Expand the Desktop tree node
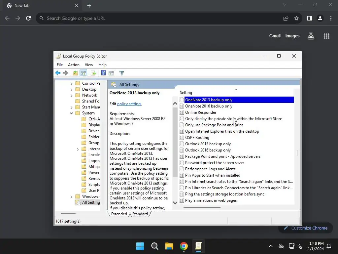This screenshot has width=338, height=254. pyautogui.click(x=72, y=89)
